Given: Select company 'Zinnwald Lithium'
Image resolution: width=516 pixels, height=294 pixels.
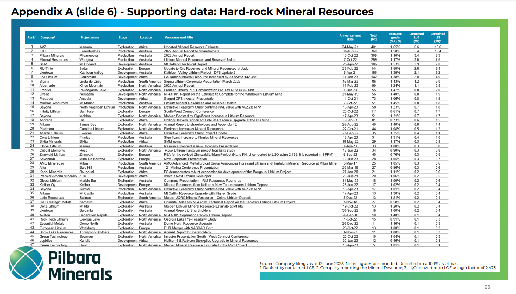Looking at the screenshot, I should (x=52, y=154).
